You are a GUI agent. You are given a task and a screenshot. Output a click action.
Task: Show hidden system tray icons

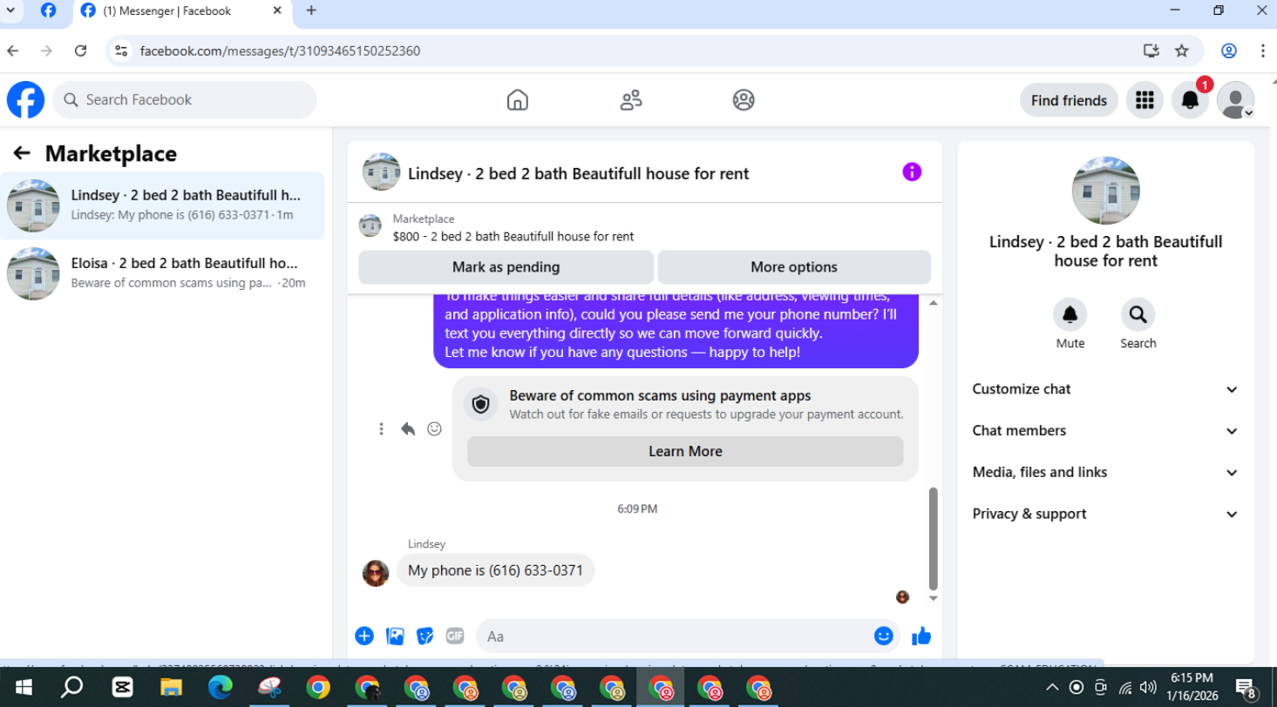[1054, 686]
